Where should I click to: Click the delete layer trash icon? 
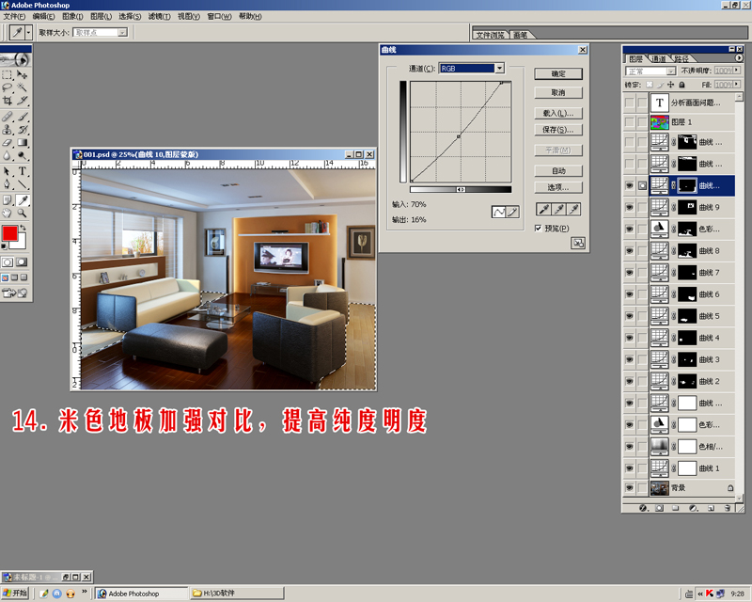727,508
